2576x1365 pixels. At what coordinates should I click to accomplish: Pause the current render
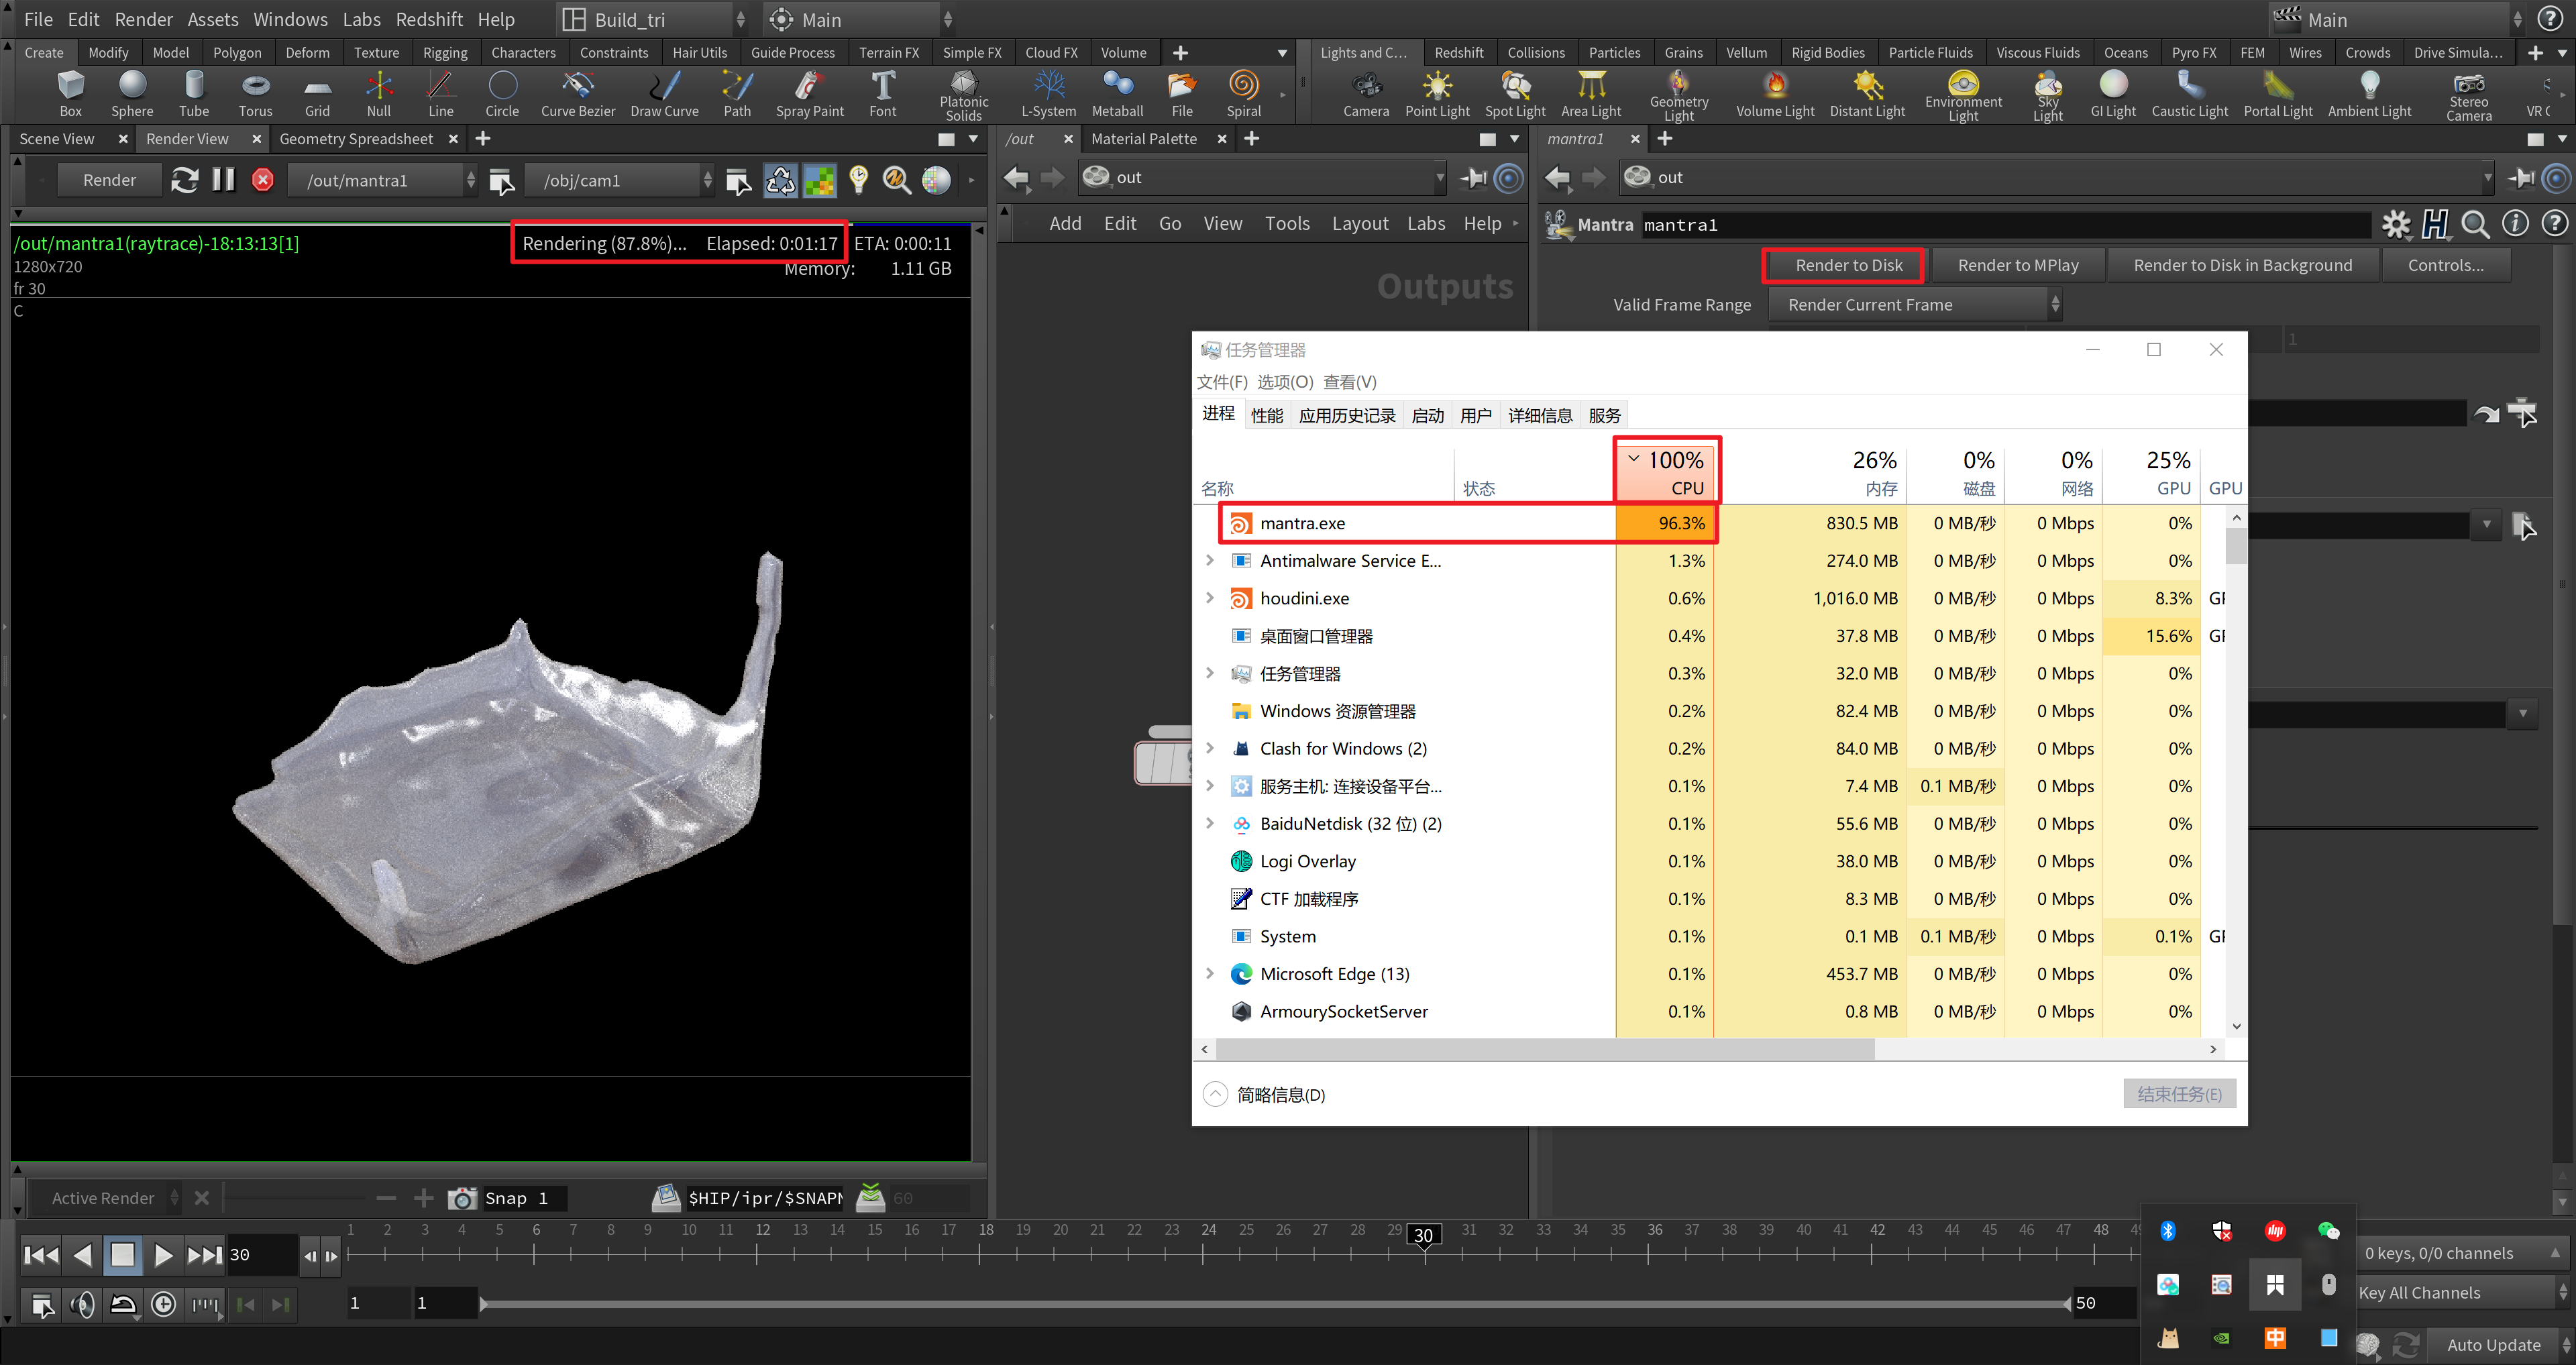223,179
